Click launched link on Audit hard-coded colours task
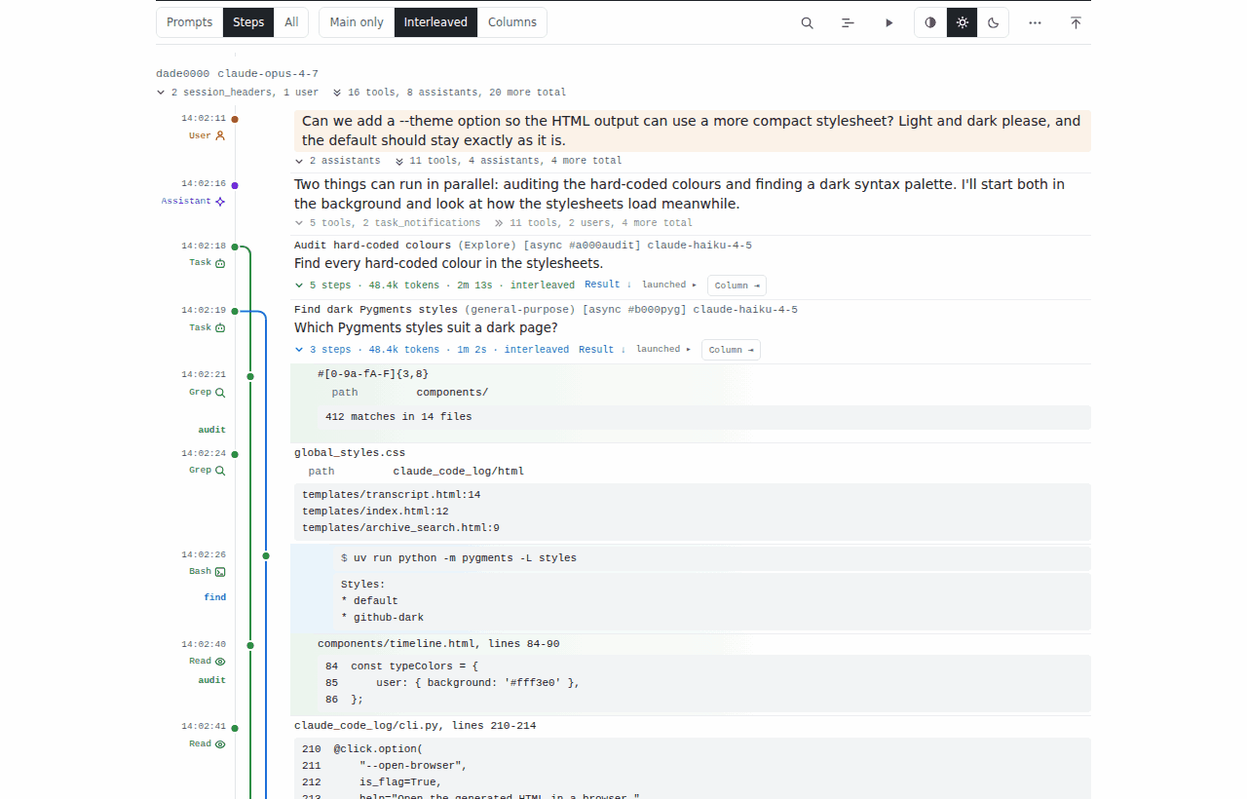The height and width of the screenshot is (799, 1247). (x=669, y=285)
